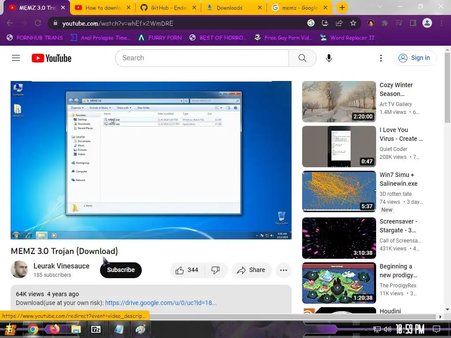Close the GitHub tab

[194, 8]
